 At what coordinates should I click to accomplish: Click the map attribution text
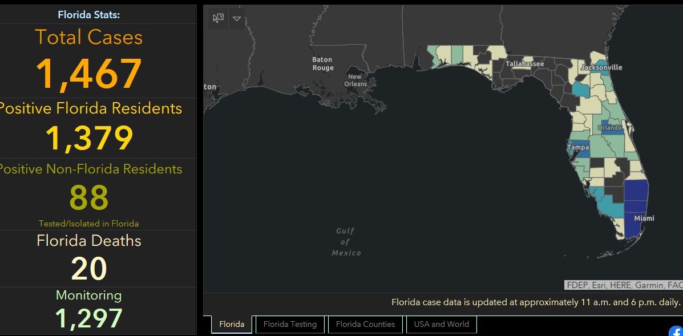tap(623, 285)
